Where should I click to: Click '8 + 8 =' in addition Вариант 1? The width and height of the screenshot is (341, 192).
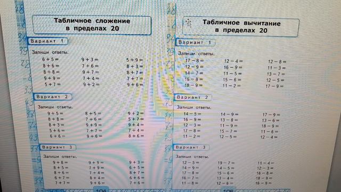(x=51, y=72)
